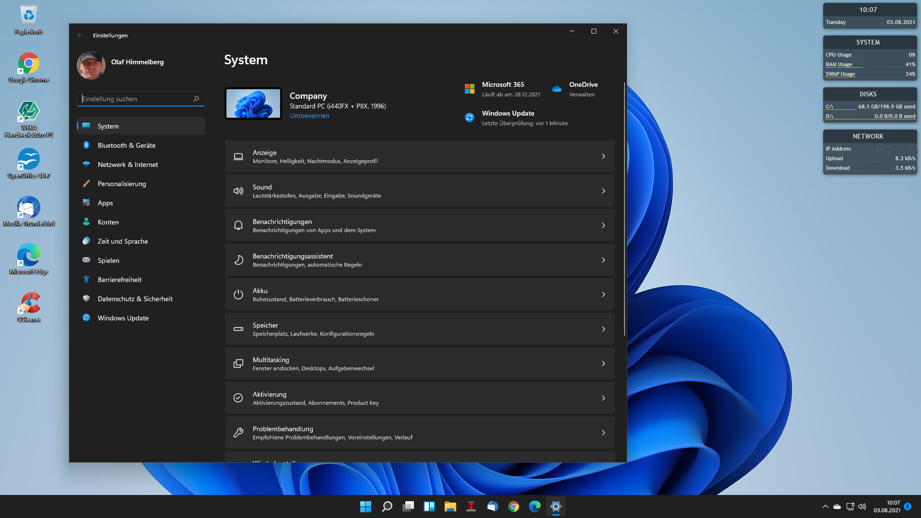The image size is (921, 518).
Task: Open Apps settings category
Action: point(141,203)
